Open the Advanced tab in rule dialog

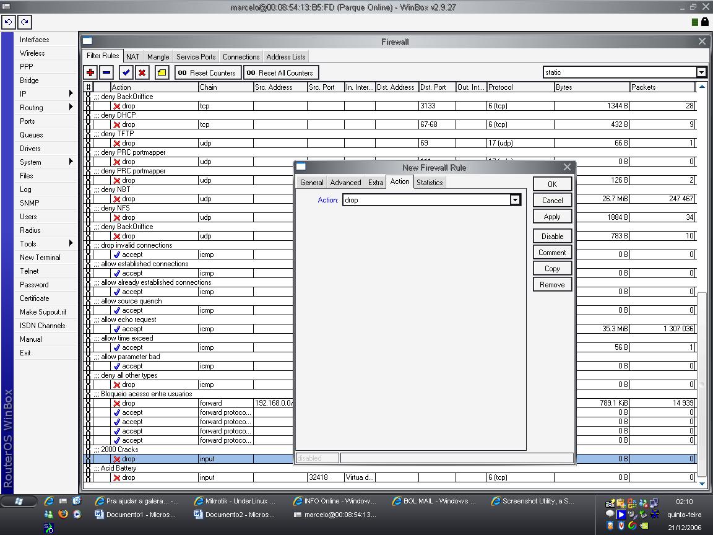pyautogui.click(x=345, y=183)
